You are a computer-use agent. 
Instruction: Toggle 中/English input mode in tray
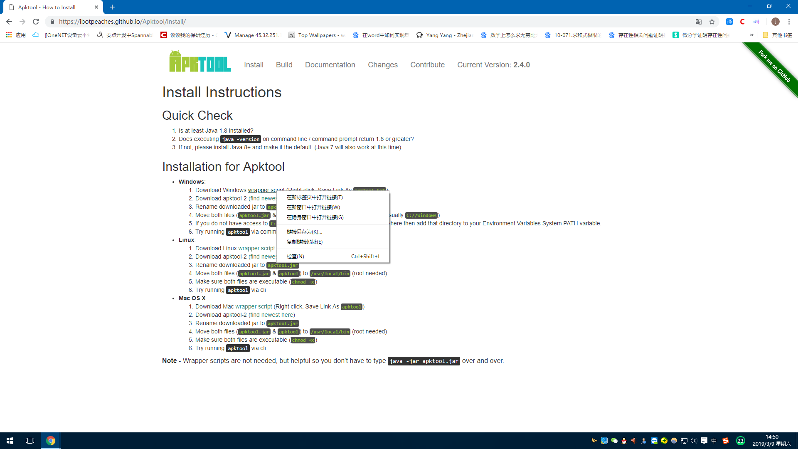click(714, 440)
